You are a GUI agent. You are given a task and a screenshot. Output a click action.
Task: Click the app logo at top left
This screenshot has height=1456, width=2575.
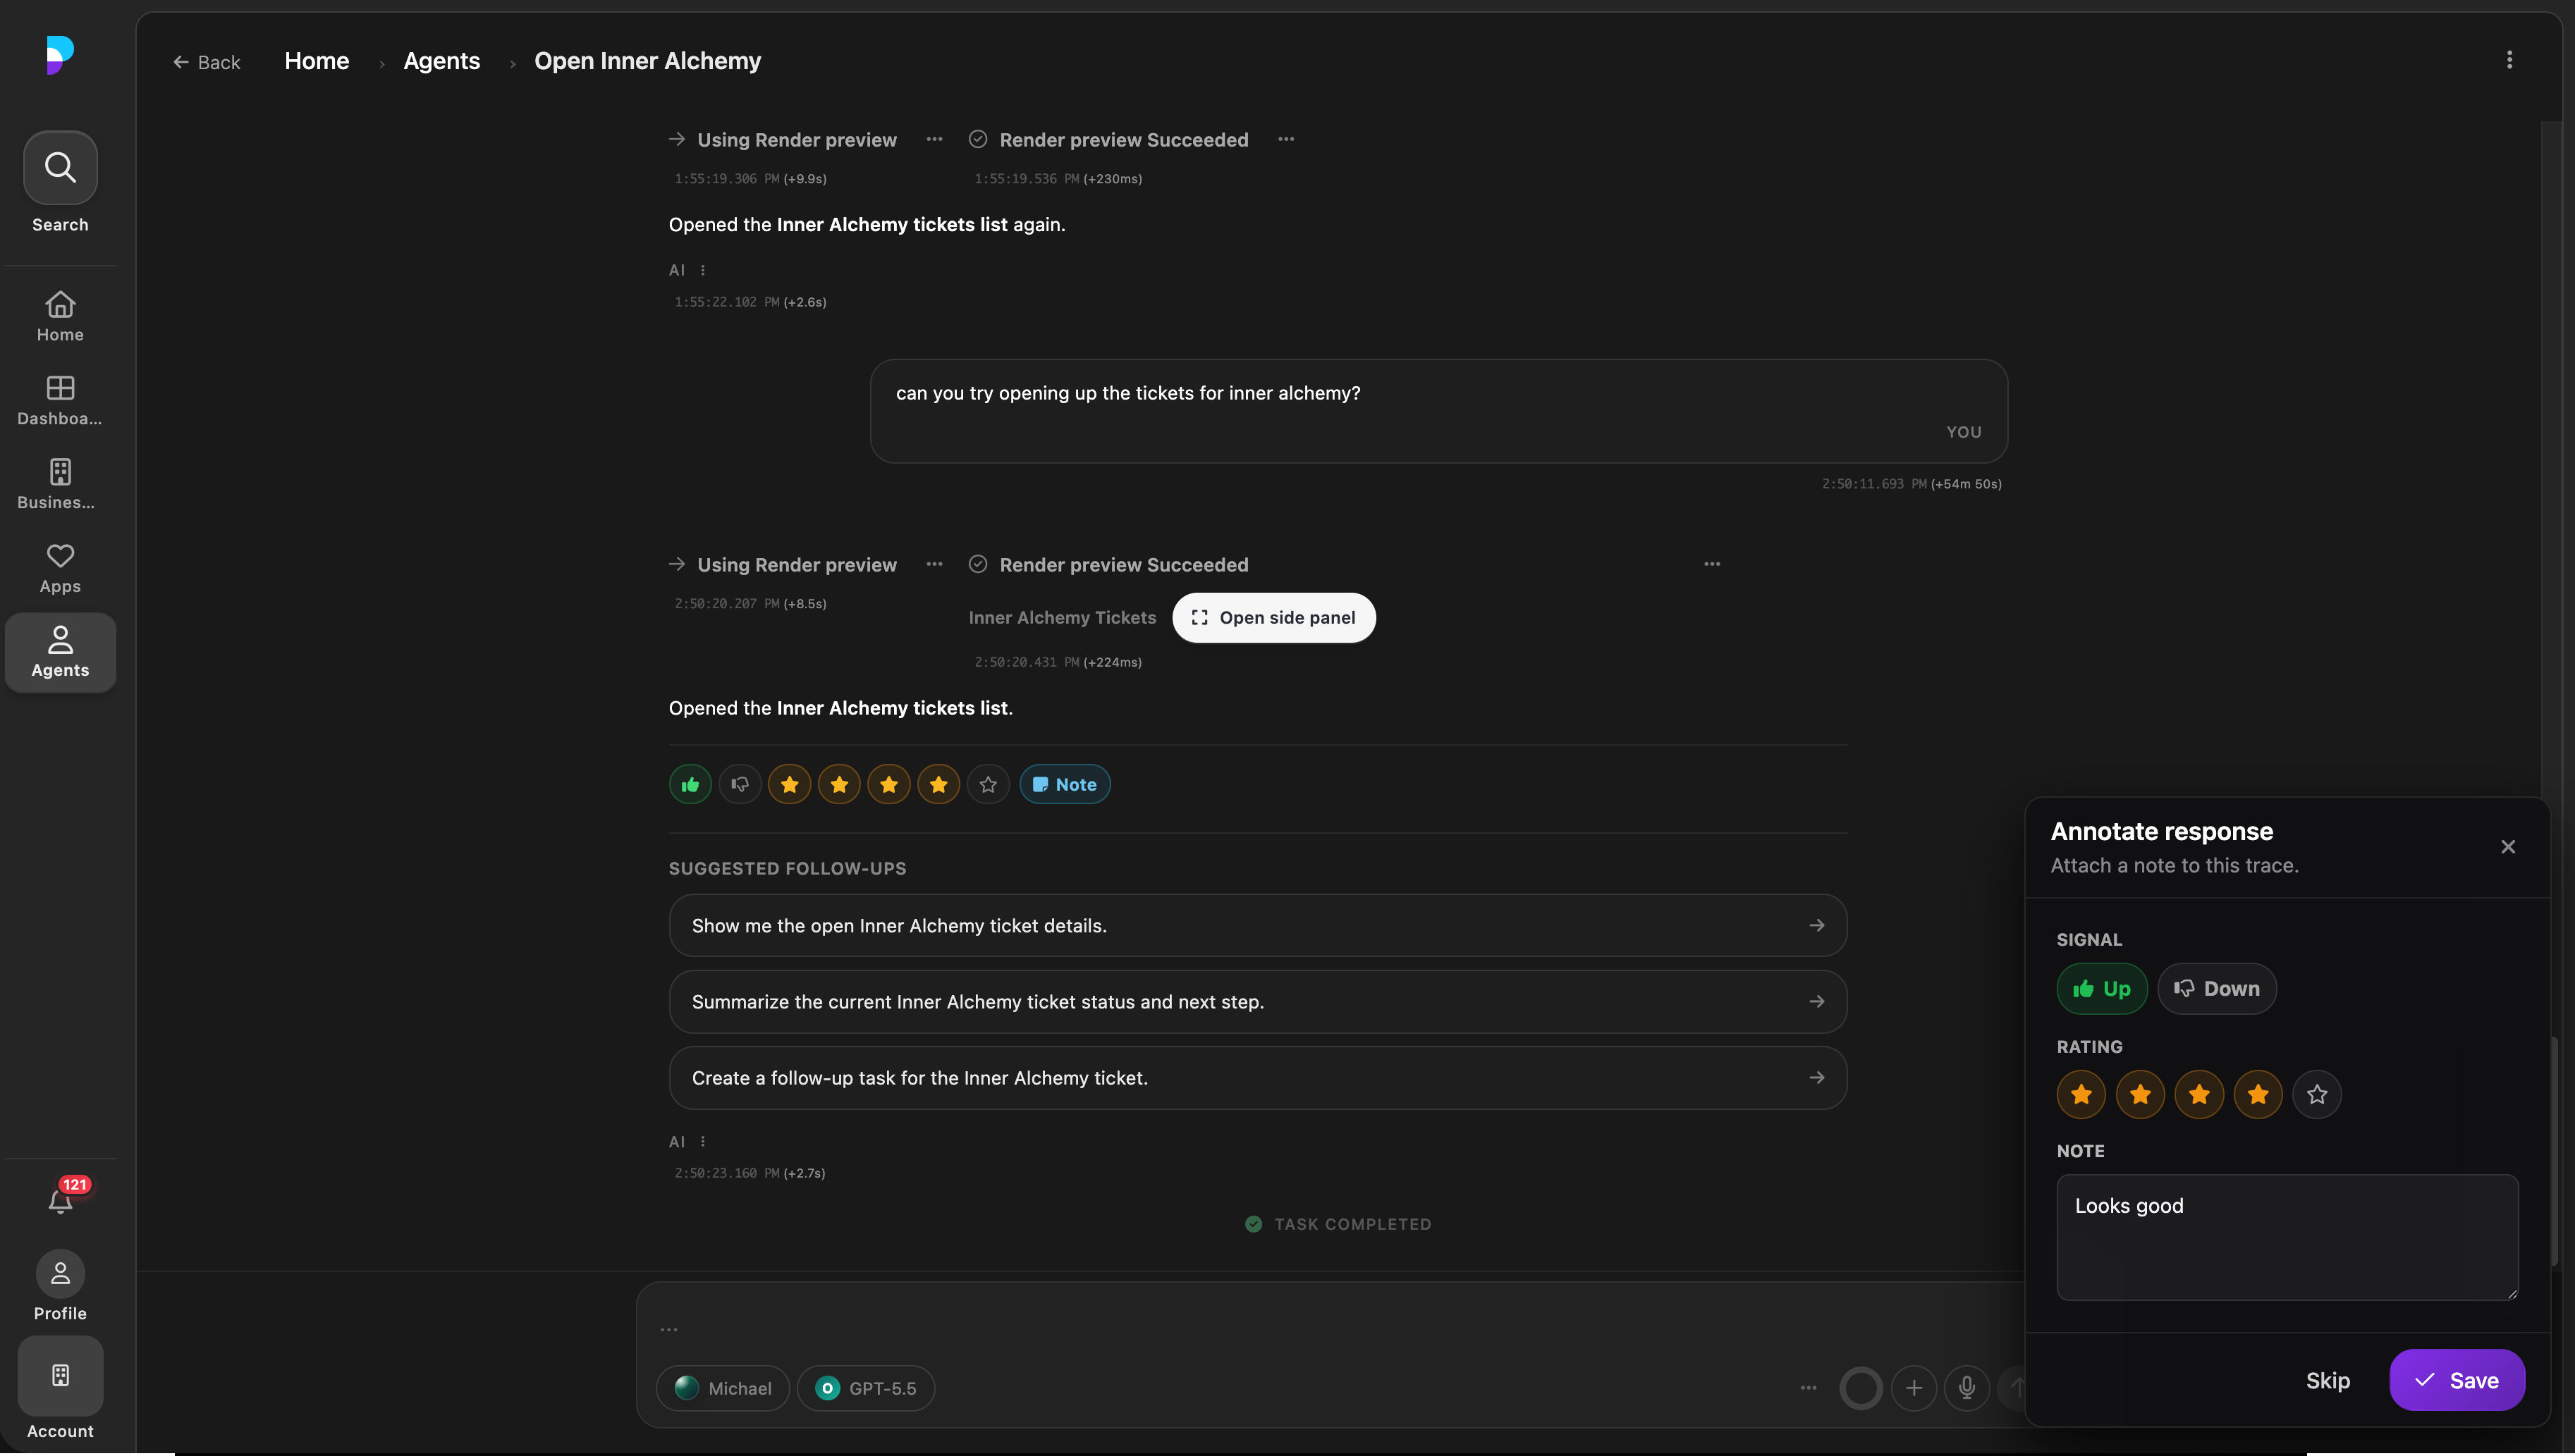point(60,54)
